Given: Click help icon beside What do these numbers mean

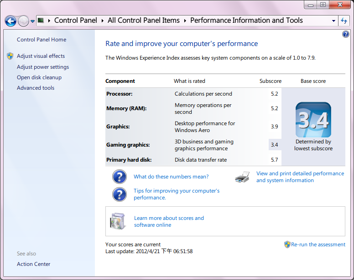Looking at the screenshot, I should point(120,177).
